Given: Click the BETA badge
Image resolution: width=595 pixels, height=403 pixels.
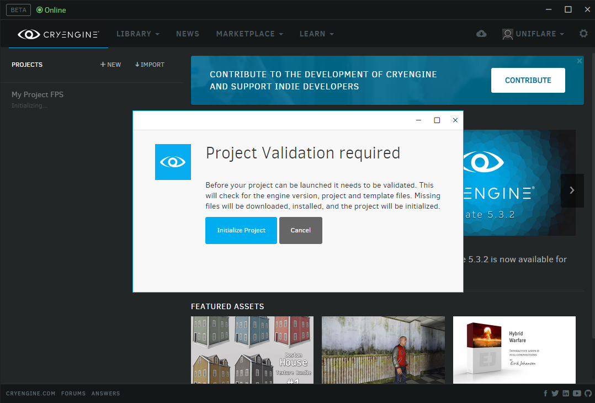Looking at the screenshot, I should pos(18,10).
